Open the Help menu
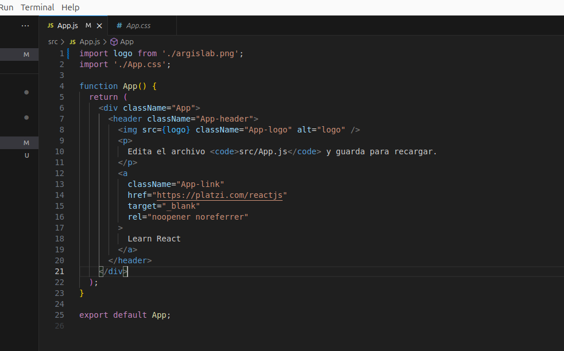 [x=71, y=7]
